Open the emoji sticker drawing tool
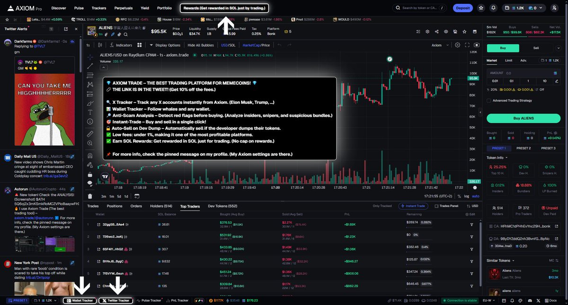The height and width of the screenshot is (305, 568). coord(90,122)
